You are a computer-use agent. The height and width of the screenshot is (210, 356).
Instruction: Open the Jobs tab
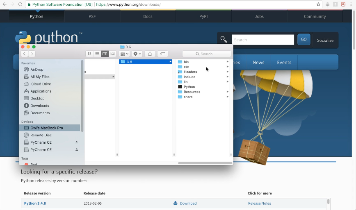[x=259, y=16]
